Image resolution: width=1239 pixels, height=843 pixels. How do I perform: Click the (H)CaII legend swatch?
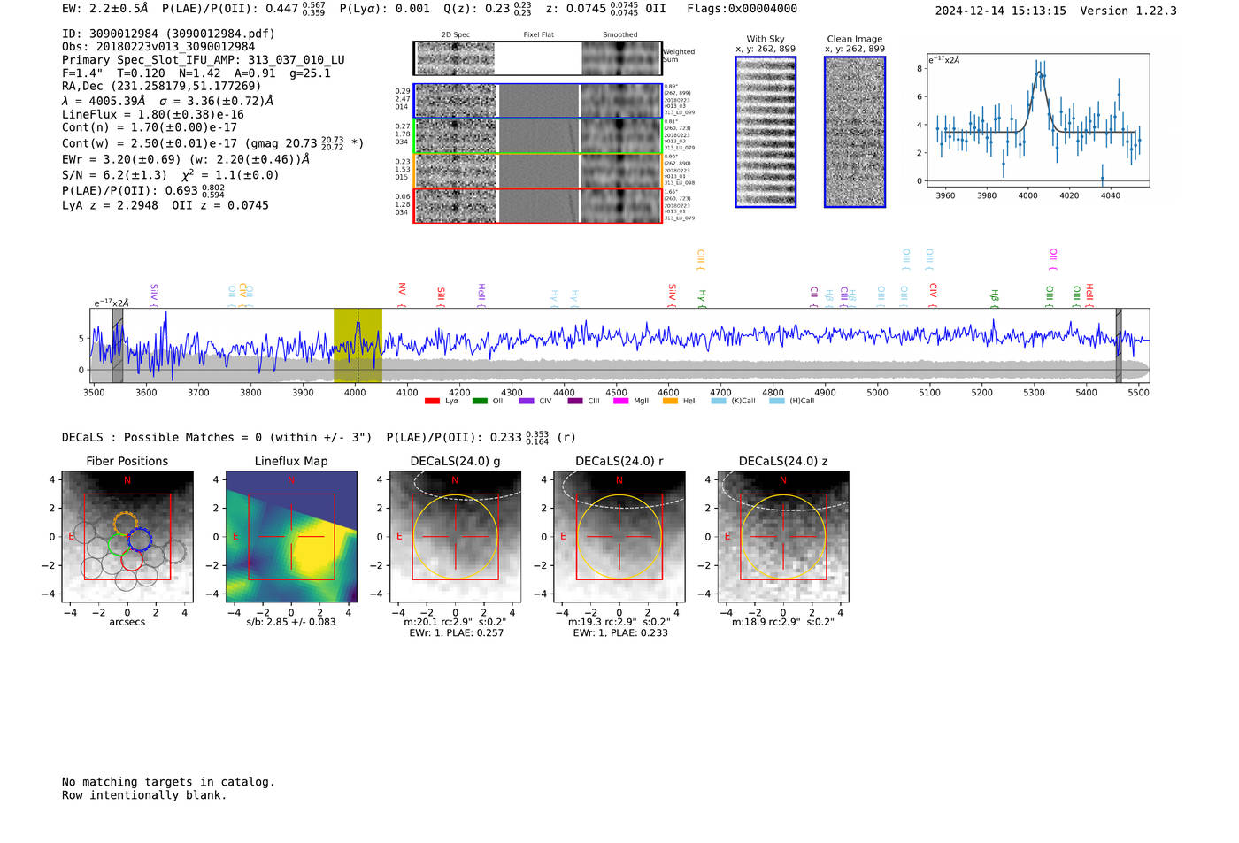point(777,402)
